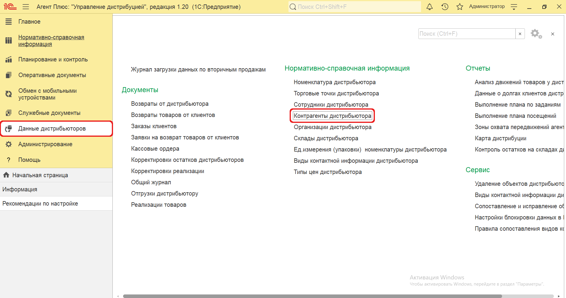
Task: Open Номенклатура дистрибьютора
Action: (335, 82)
